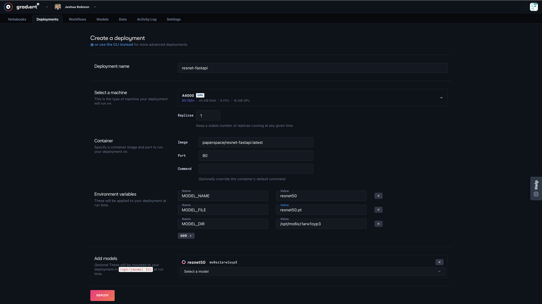Open the Gradient product switcher chevron
Viewport: 542px width, 304px height.
point(47,7)
